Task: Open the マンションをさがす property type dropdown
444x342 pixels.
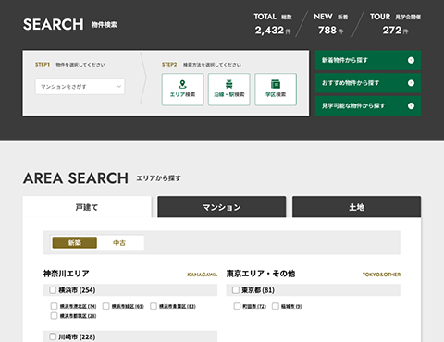Action: 80,87
